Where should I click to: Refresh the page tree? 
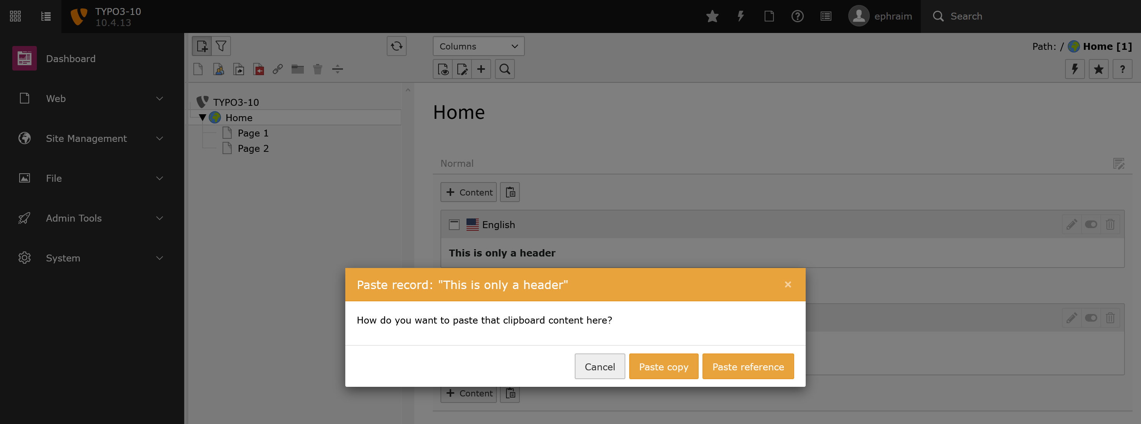[x=396, y=46]
